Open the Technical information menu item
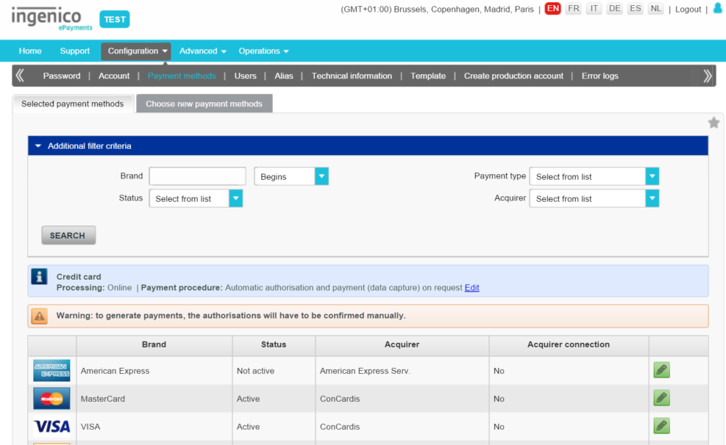The width and height of the screenshot is (726, 445). [x=352, y=76]
